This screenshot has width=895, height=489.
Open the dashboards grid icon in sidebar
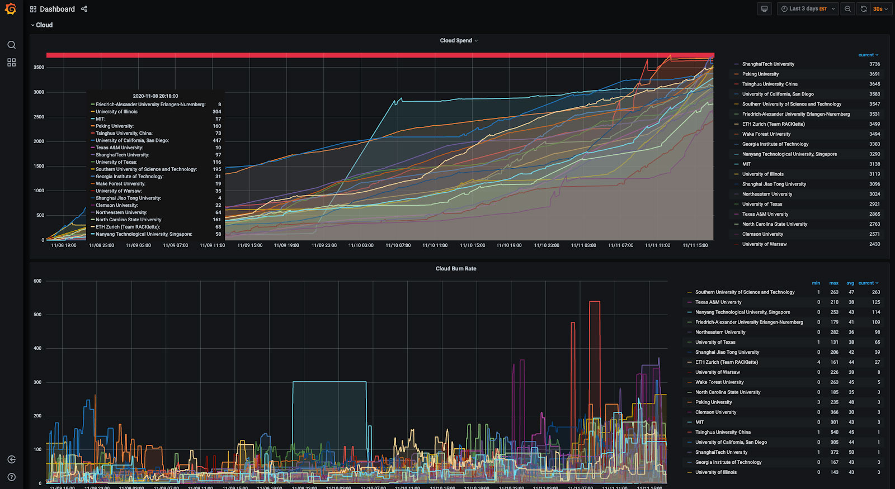click(11, 63)
